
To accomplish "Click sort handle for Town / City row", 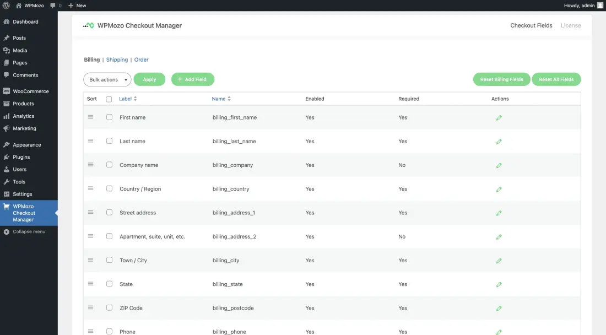I will click(90, 260).
